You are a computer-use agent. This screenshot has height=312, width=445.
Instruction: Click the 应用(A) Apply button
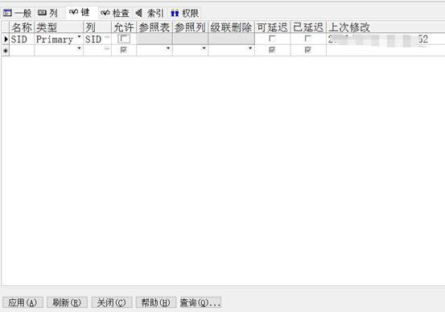tap(23, 302)
